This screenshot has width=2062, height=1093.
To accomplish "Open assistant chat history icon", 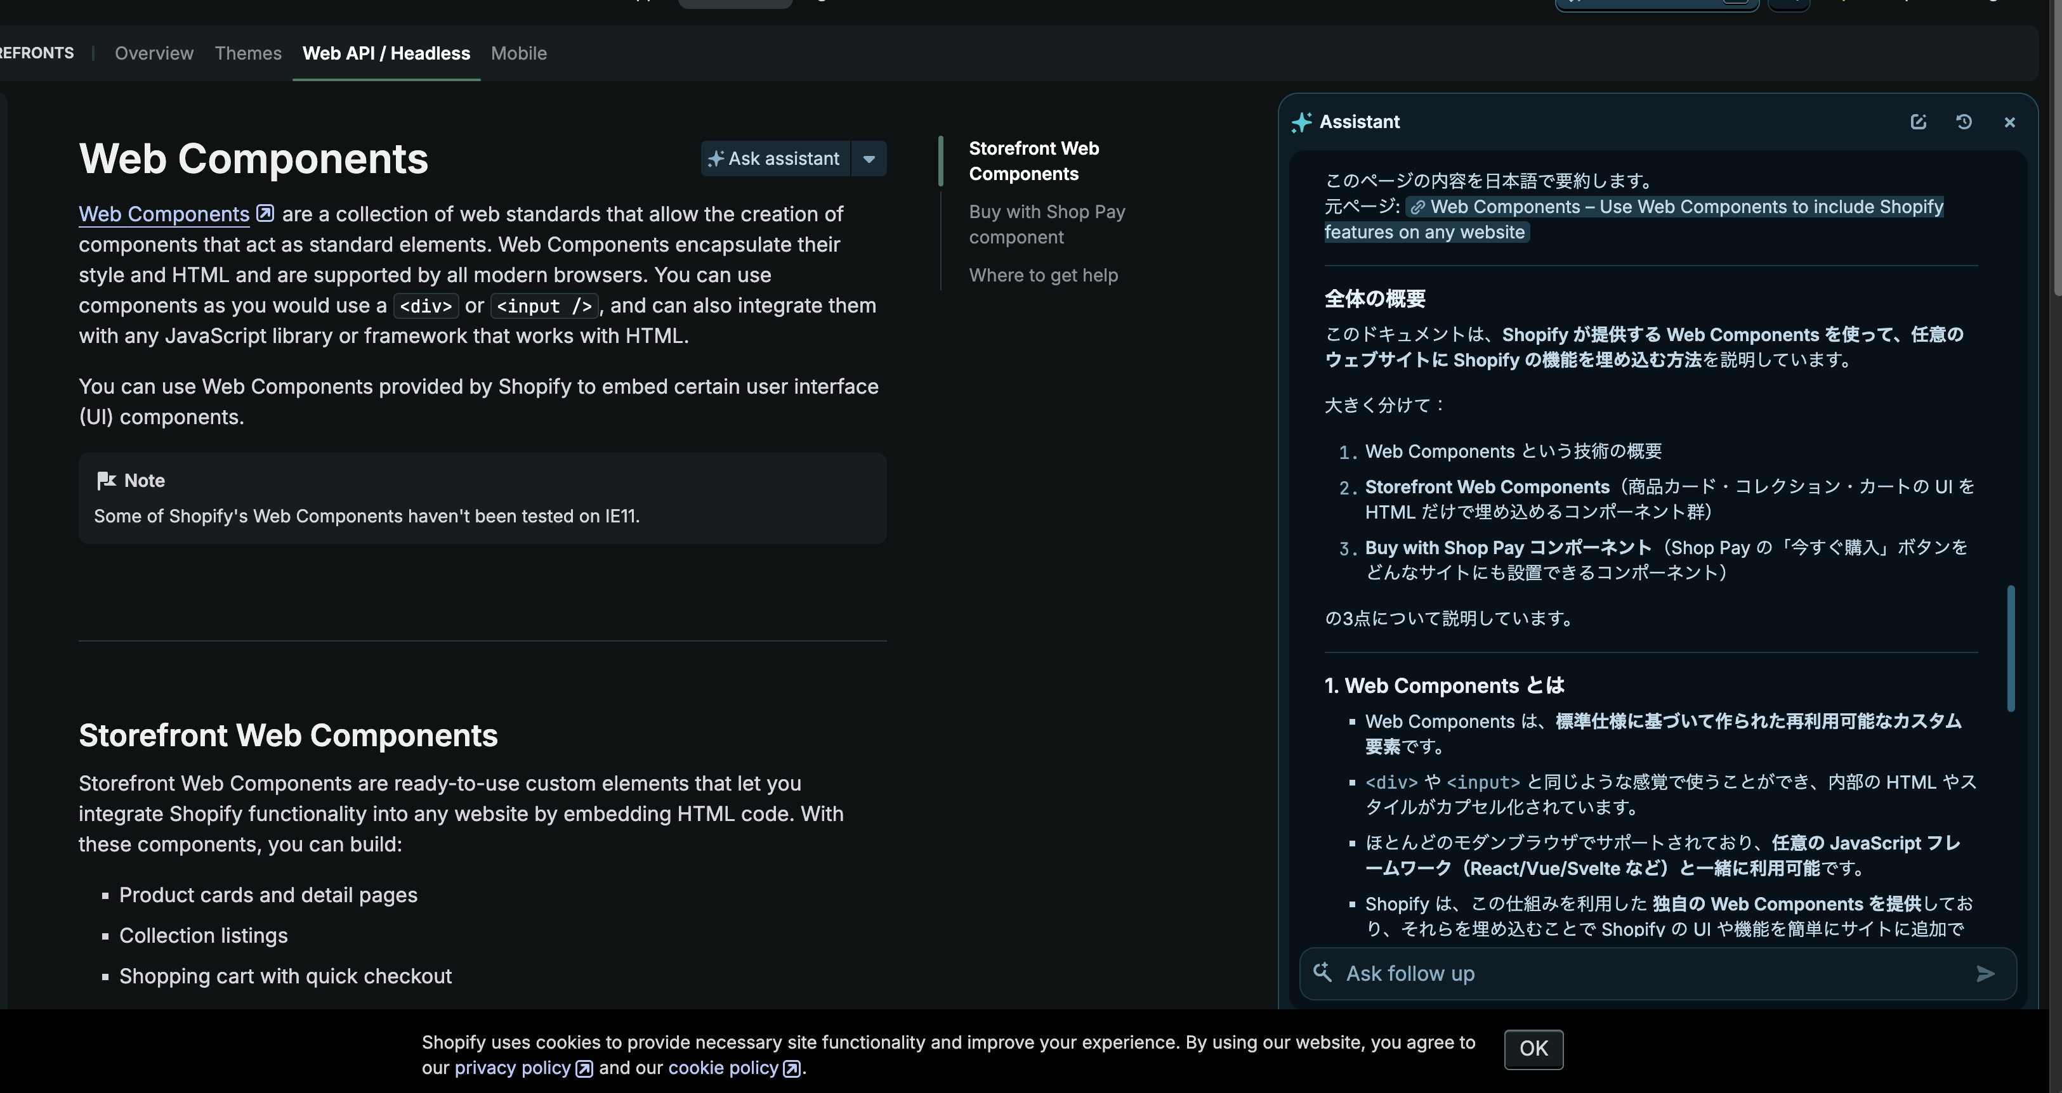I will pyautogui.click(x=1964, y=122).
